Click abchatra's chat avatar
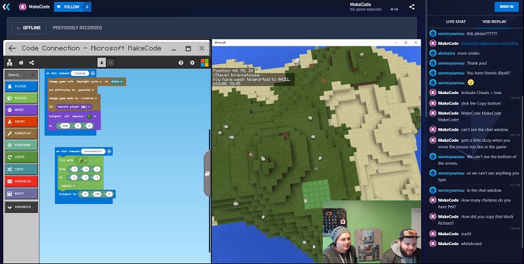Viewport: 524px width, 264px height. (433, 53)
